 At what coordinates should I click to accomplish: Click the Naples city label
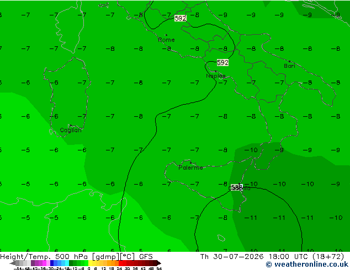(x=216, y=76)
